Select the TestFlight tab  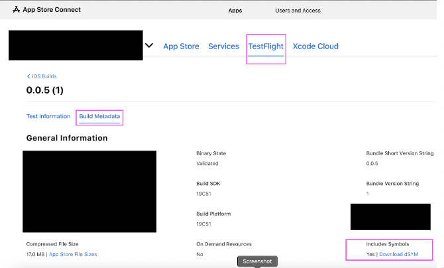pyautogui.click(x=266, y=46)
